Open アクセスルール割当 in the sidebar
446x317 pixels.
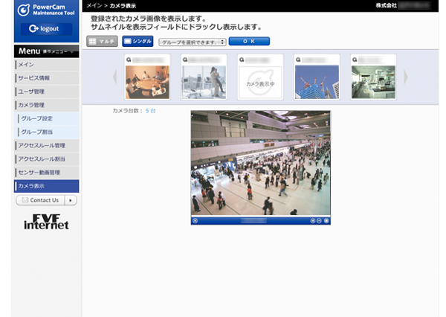coord(47,159)
